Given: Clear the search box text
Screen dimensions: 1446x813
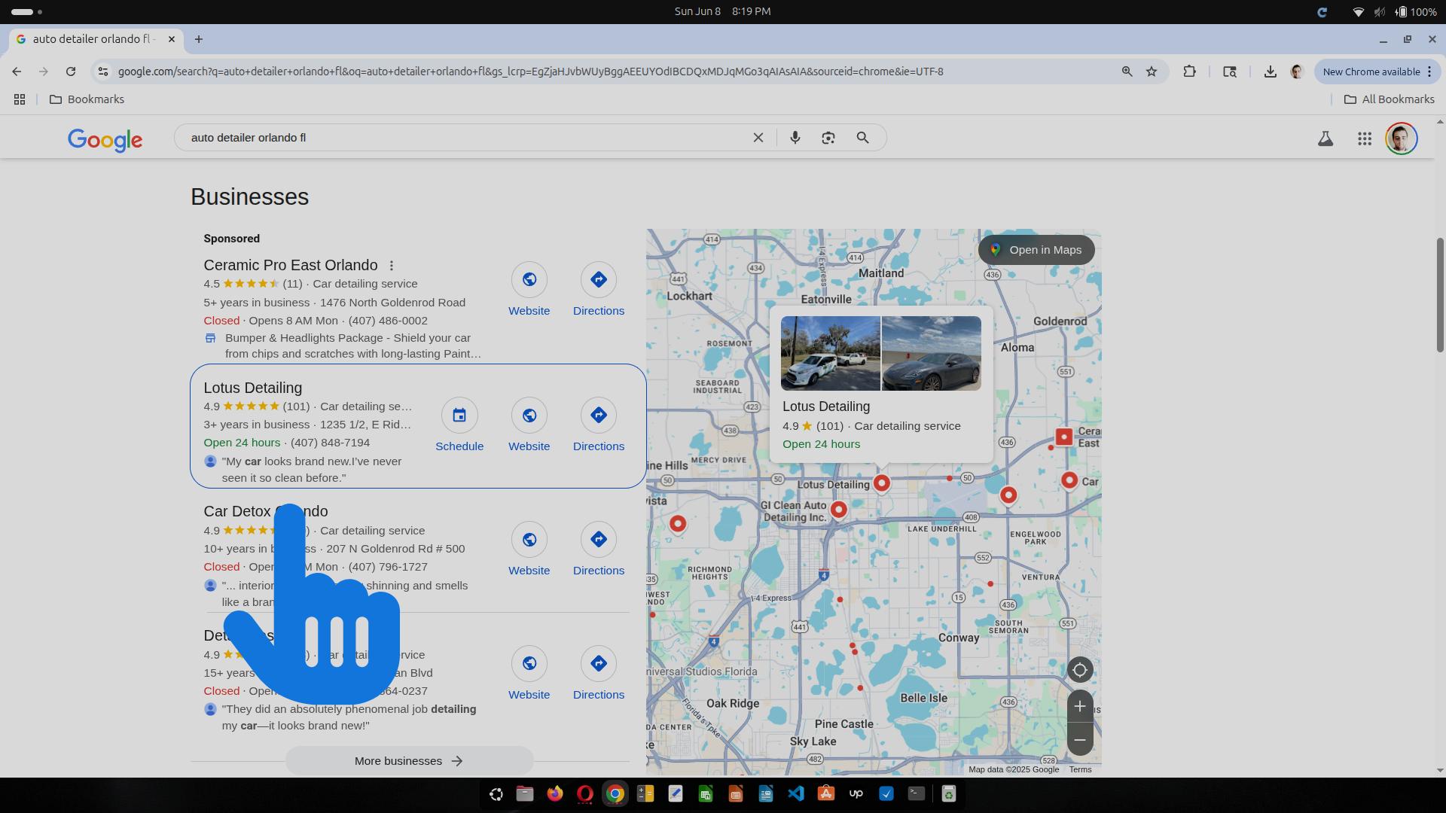Looking at the screenshot, I should click(758, 138).
